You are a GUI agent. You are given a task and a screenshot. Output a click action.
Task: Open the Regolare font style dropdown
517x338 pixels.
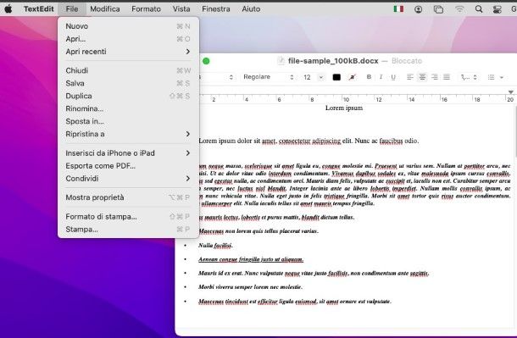pyautogui.click(x=268, y=77)
